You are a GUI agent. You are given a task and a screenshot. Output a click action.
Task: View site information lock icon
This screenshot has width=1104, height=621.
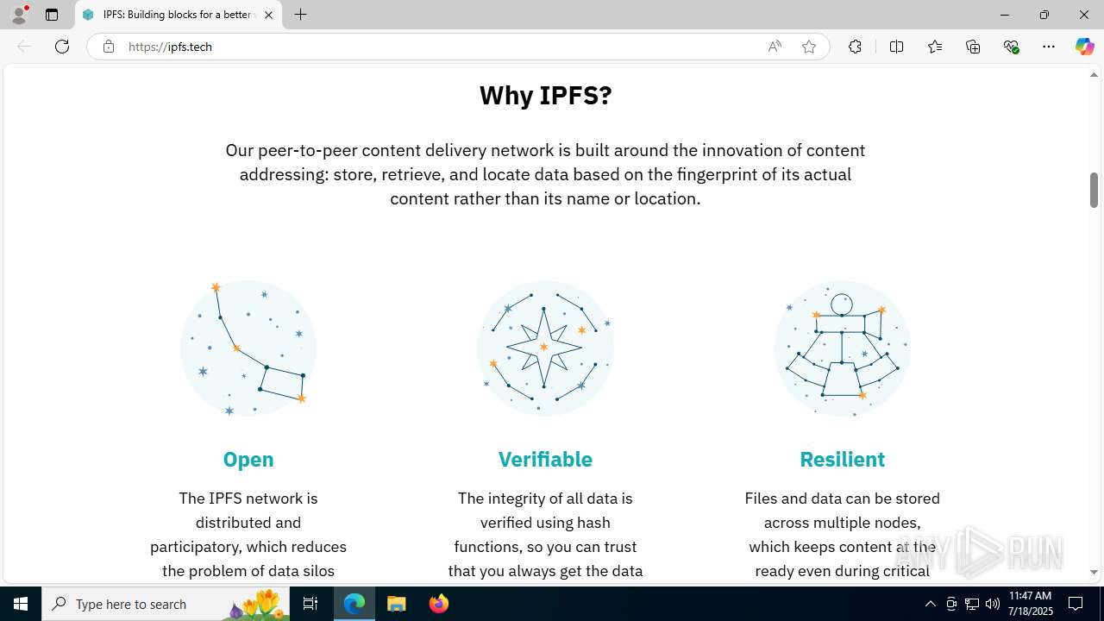point(108,47)
